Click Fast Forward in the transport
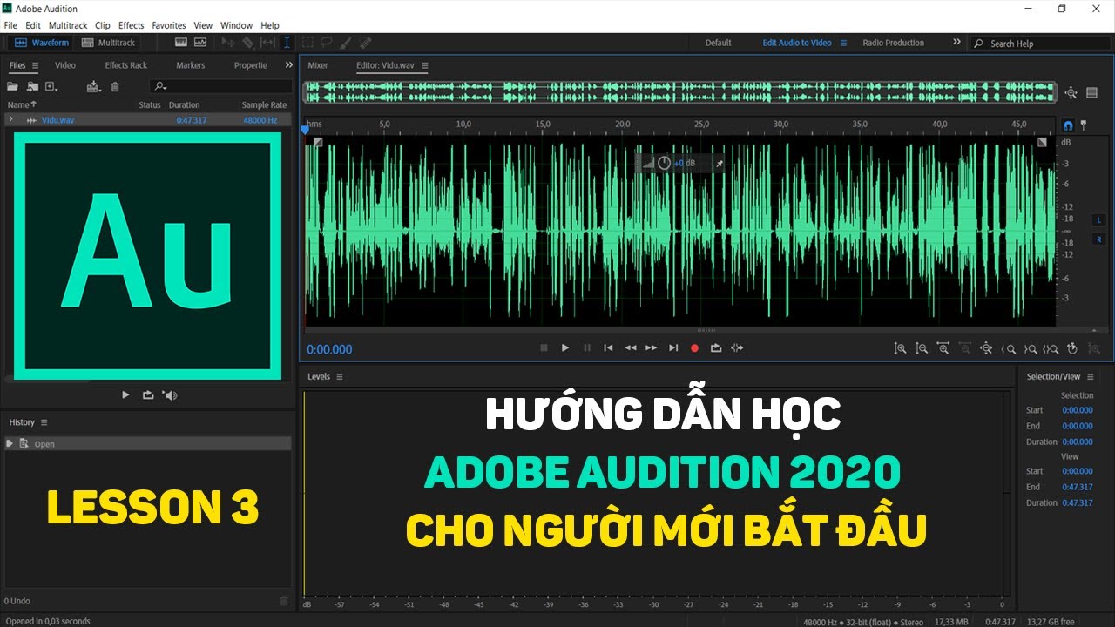The height and width of the screenshot is (627, 1115). [x=651, y=347]
